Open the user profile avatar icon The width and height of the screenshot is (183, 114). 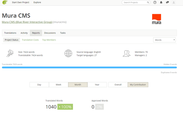click(x=174, y=2)
